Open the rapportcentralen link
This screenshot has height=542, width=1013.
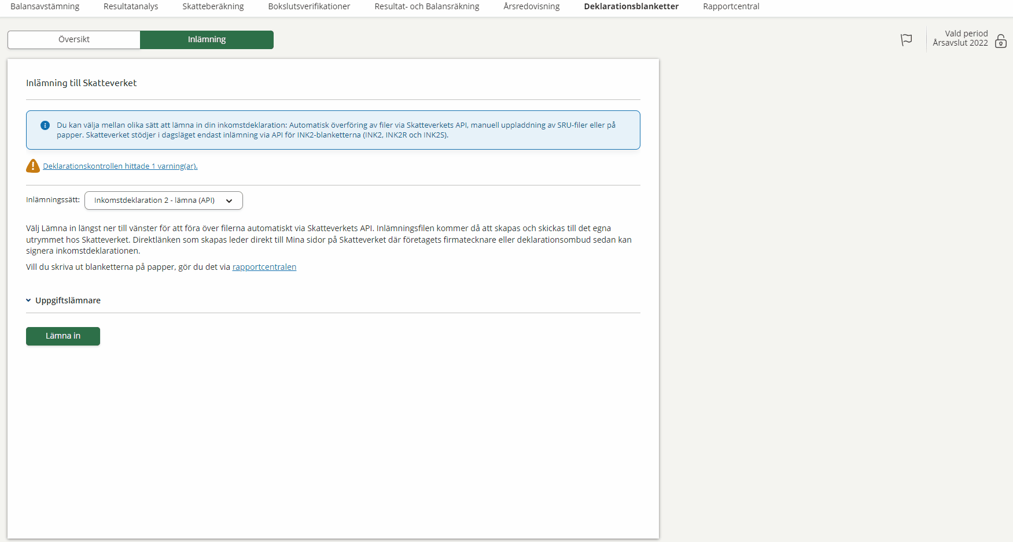tap(264, 267)
